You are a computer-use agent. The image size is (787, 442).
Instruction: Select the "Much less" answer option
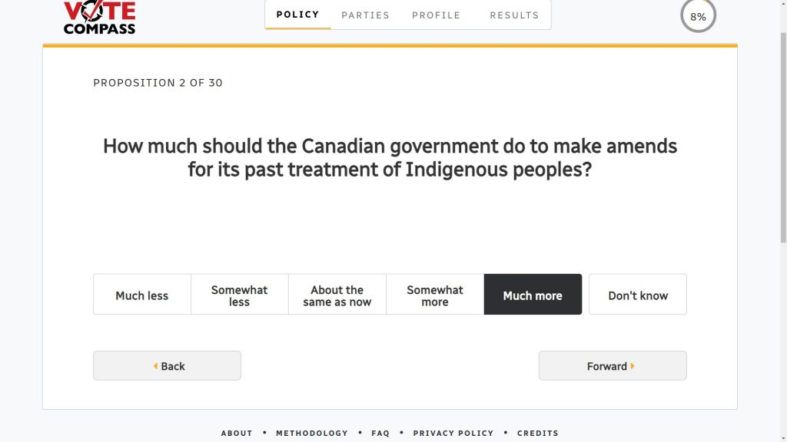[x=142, y=295]
